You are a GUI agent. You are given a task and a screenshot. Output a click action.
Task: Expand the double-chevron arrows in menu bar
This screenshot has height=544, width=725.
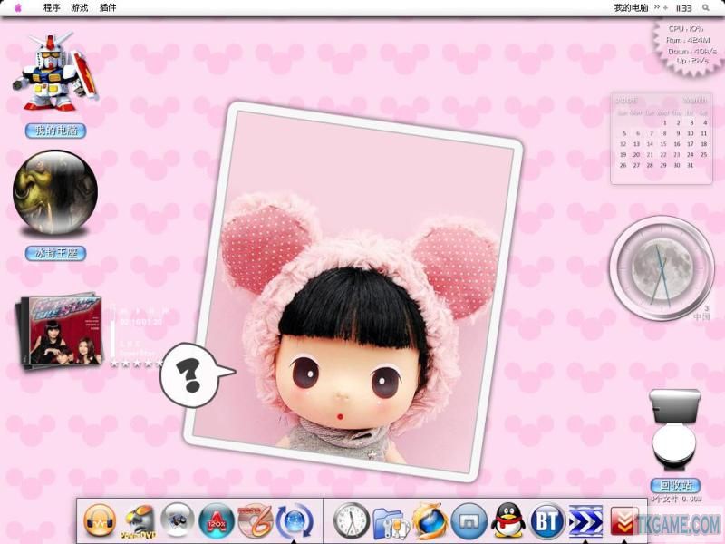(656, 7)
